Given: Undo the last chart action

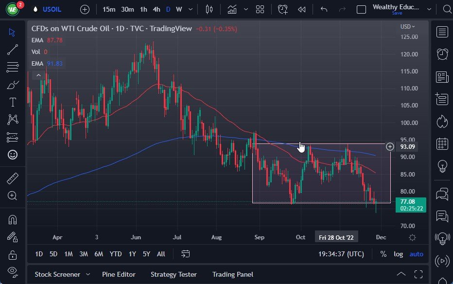Looking at the screenshot, I should click(323, 9).
